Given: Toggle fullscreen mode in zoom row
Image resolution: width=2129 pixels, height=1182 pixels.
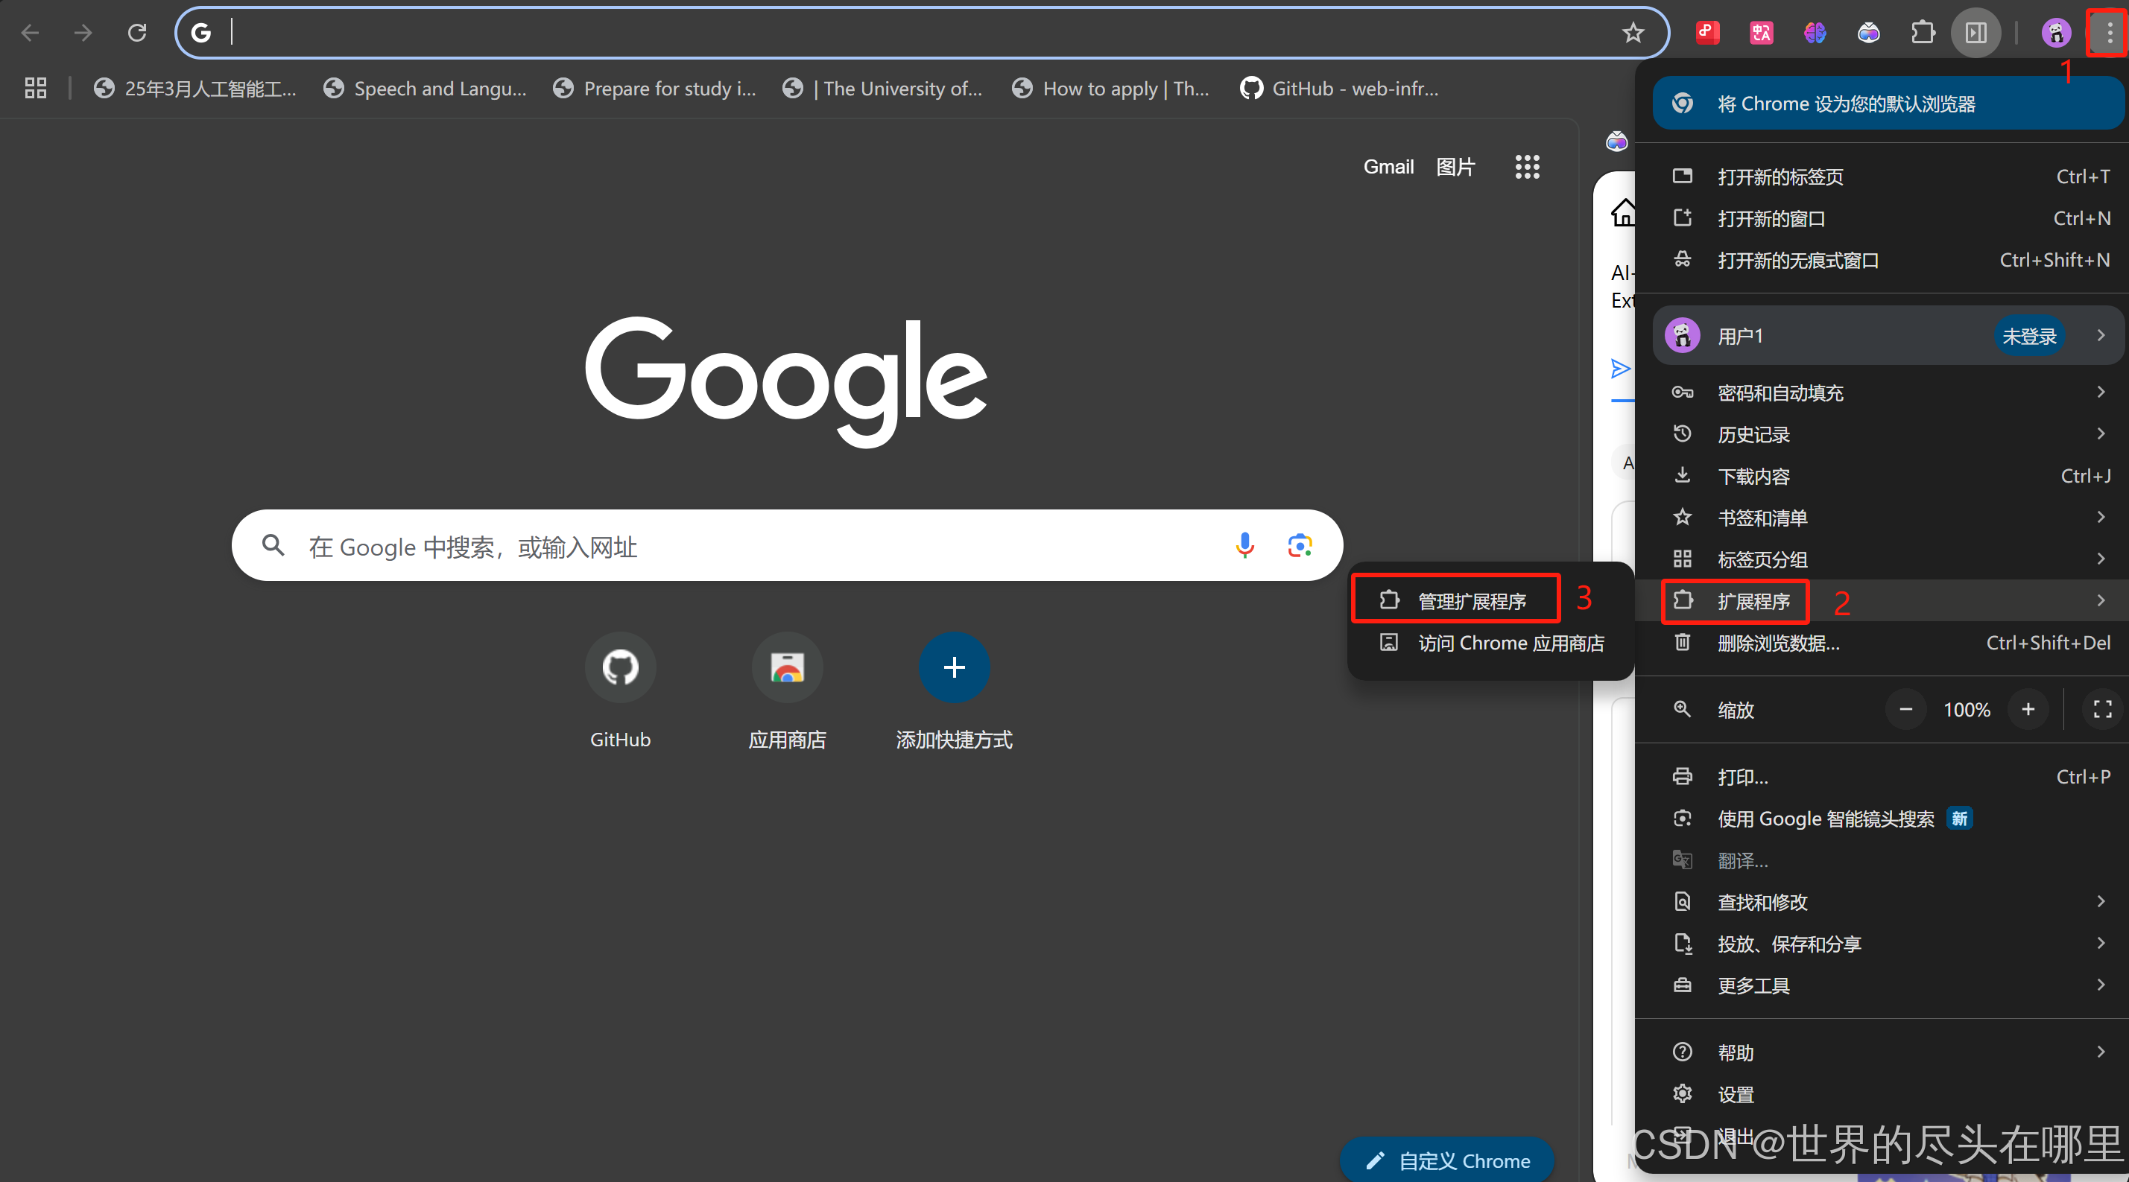Looking at the screenshot, I should [2101, 710].
